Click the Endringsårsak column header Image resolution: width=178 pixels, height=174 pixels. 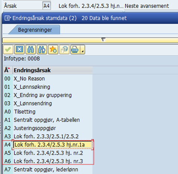pyautogui.click(x=53, y=70)
